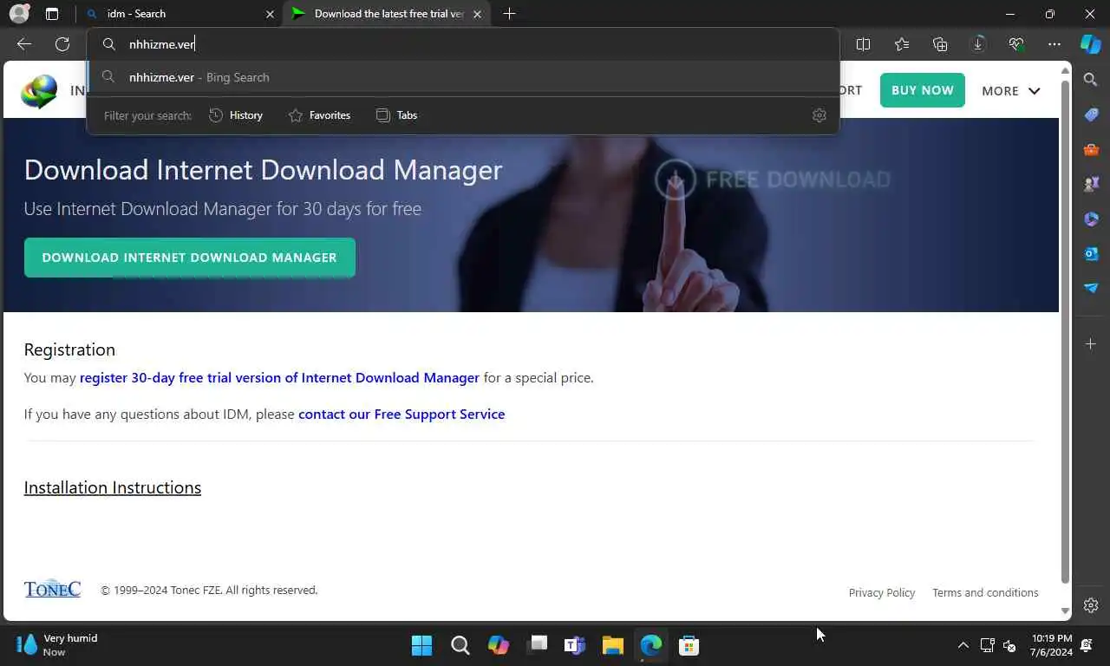Close the idm - Search tab
The width and height of the screenshot is (1110, 666).
coord(269,14)
